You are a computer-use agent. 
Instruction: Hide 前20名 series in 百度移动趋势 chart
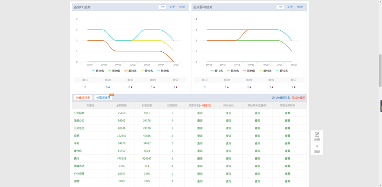[233, 71]
